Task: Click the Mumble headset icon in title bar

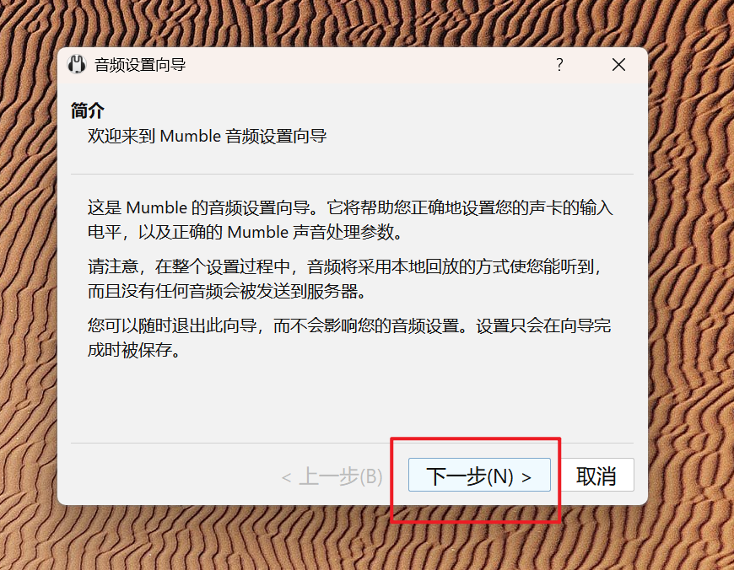Action: coord(77,65)
